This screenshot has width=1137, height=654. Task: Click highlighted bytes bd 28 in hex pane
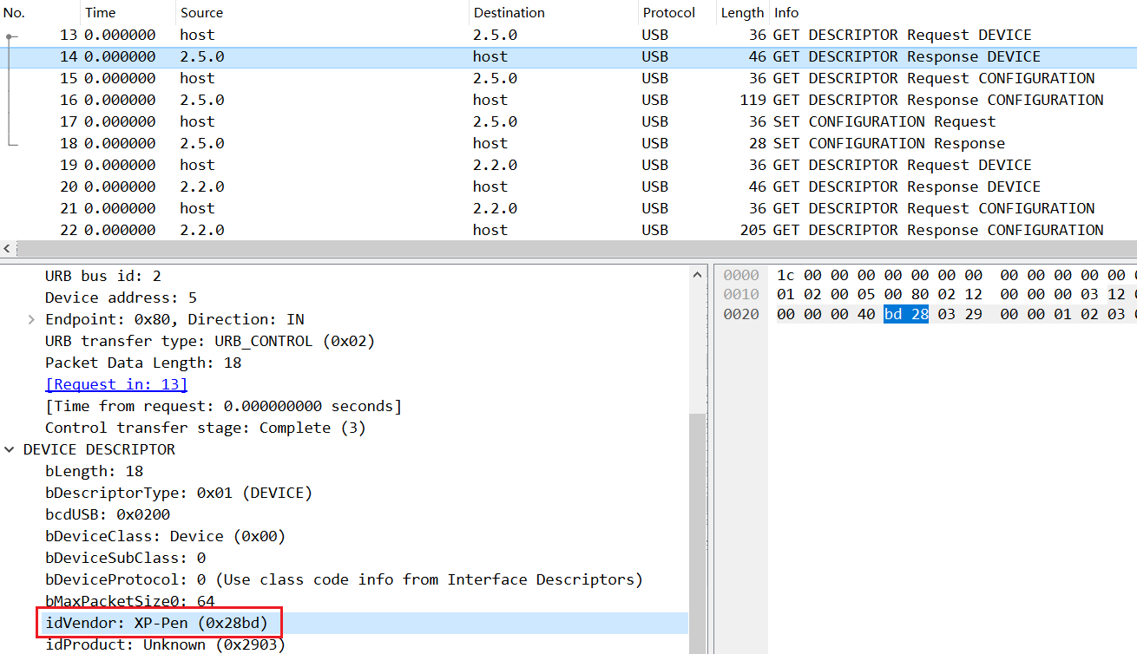click(906, 314)
